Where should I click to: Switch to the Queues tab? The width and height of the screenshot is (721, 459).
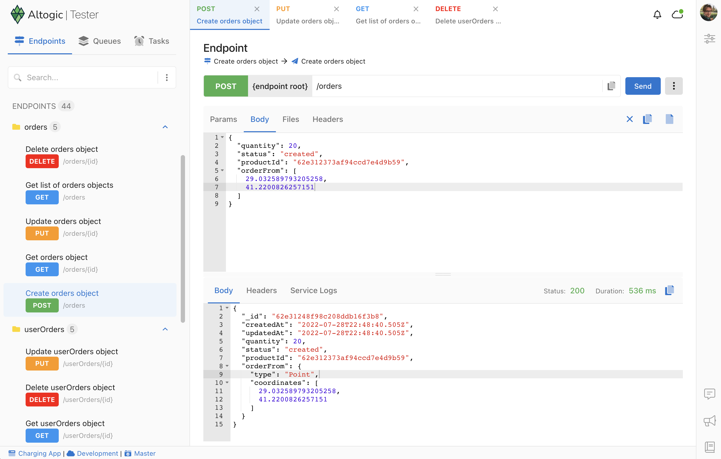pos(100,41)
